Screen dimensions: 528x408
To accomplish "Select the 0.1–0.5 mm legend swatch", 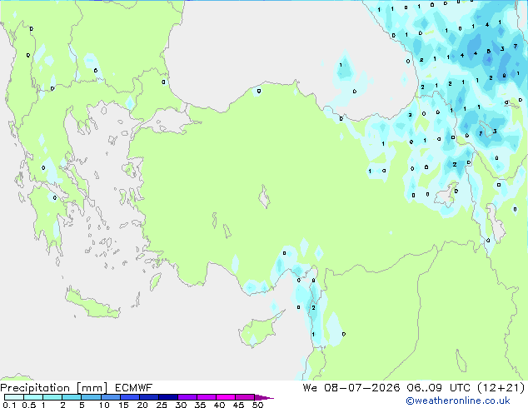I will (x=14, y=397).
